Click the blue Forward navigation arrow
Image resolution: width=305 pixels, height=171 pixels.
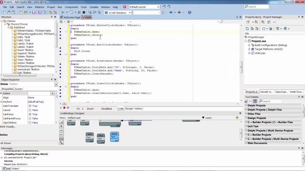pyautogui.click(x=179, y=12)
